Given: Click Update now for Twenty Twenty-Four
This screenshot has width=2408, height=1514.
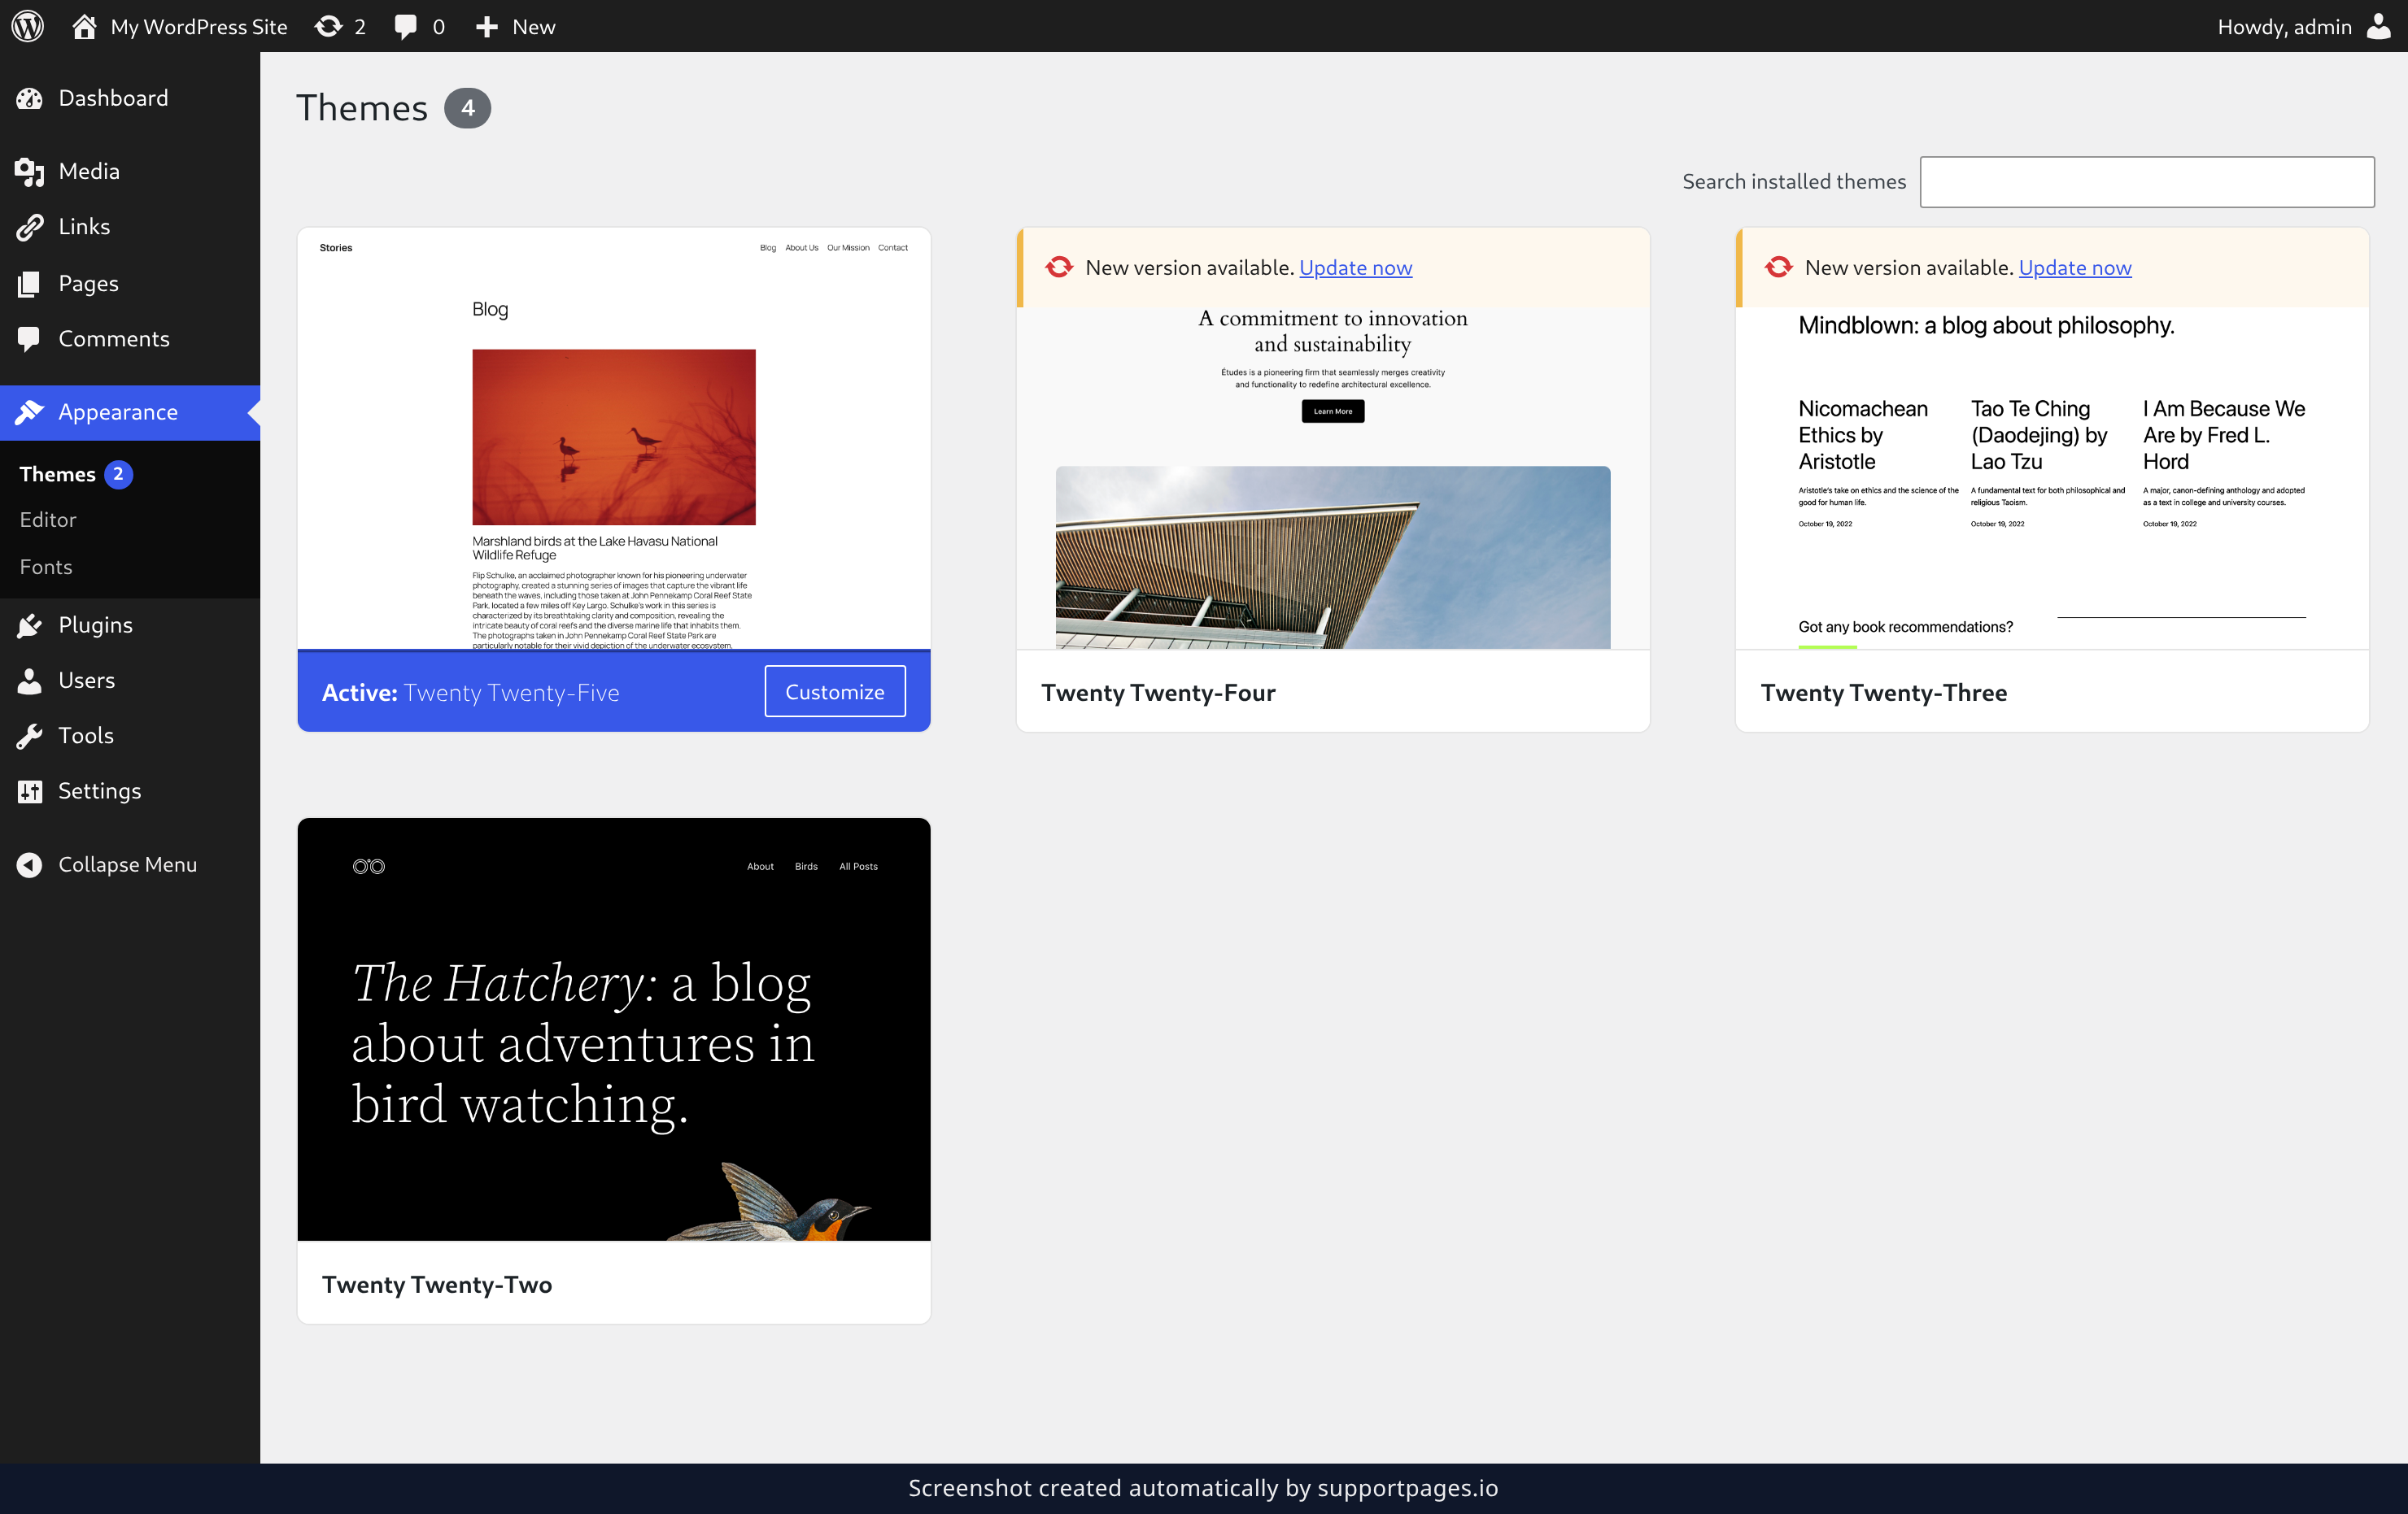Looking at the screenshot, I should pyautogui.click(x=1355, y=268).
